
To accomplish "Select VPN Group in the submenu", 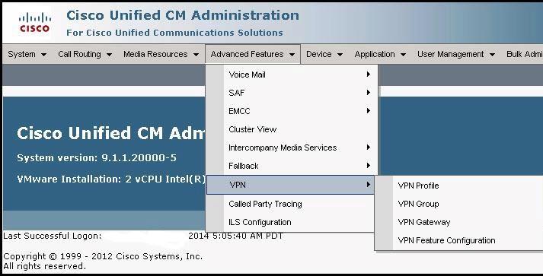I will point(459,204).
